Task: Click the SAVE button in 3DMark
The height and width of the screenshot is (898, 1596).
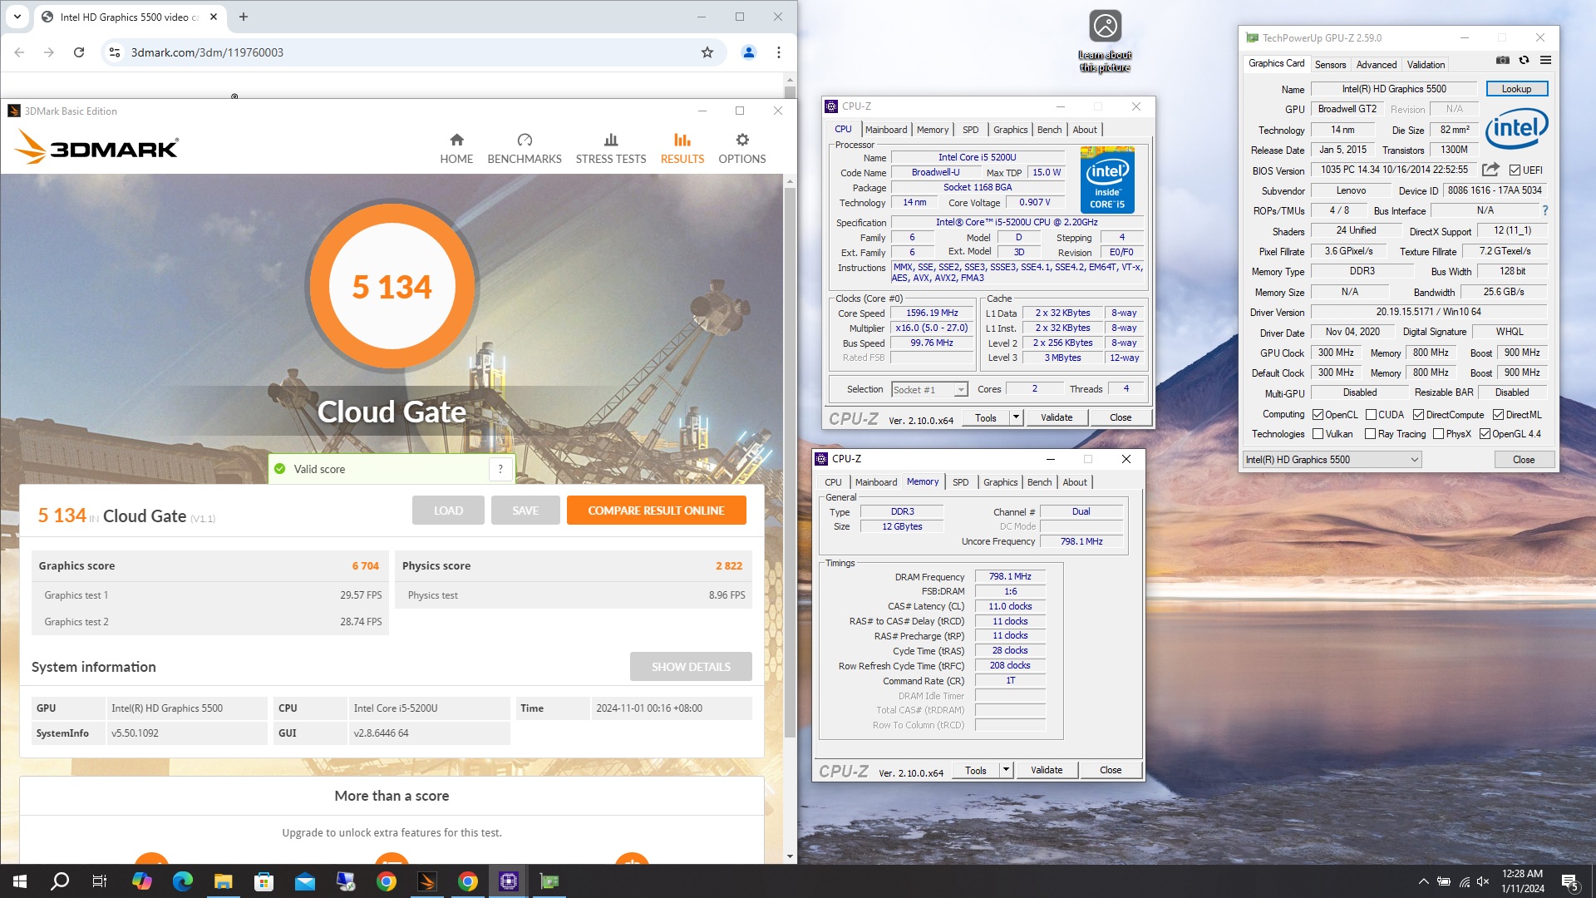Action: pyautogui.click(x=525, y=511)
